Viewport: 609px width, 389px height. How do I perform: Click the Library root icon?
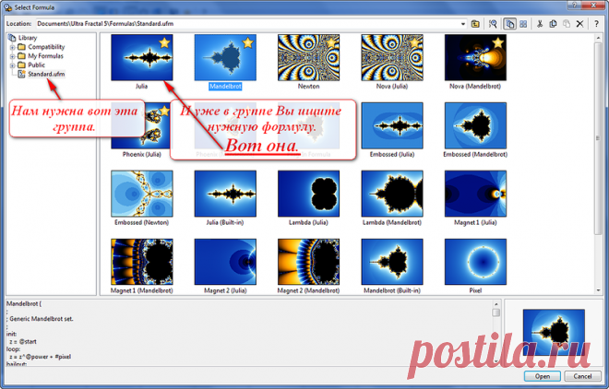click(x=12, y=37)
